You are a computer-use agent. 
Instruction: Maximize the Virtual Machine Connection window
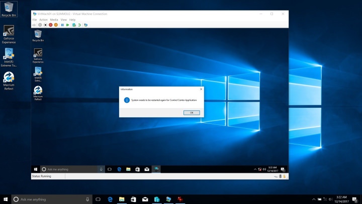click(272, 14)
